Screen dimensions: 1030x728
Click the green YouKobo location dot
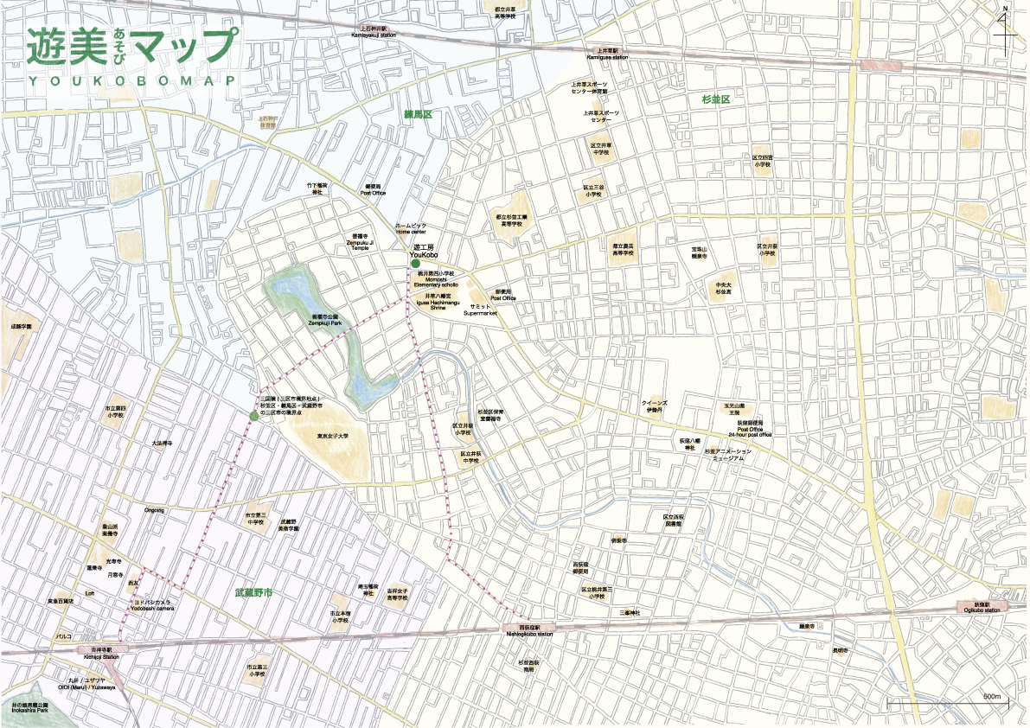tap(415, 263)
